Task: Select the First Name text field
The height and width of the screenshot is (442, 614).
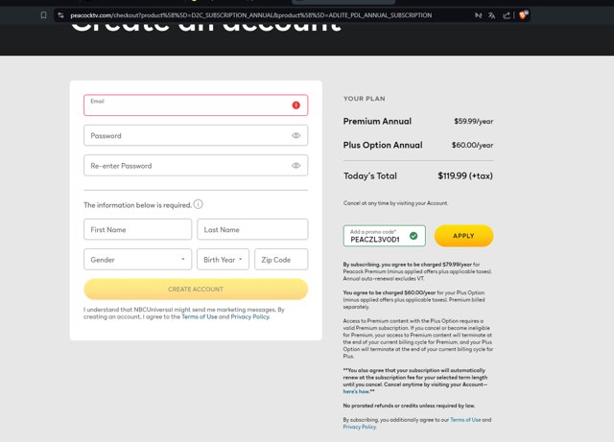Action: [137, 230]
